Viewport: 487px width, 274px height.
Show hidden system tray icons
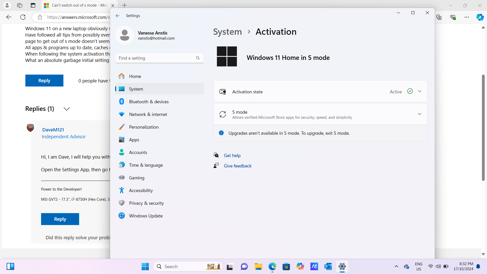(x=396, y=266)
